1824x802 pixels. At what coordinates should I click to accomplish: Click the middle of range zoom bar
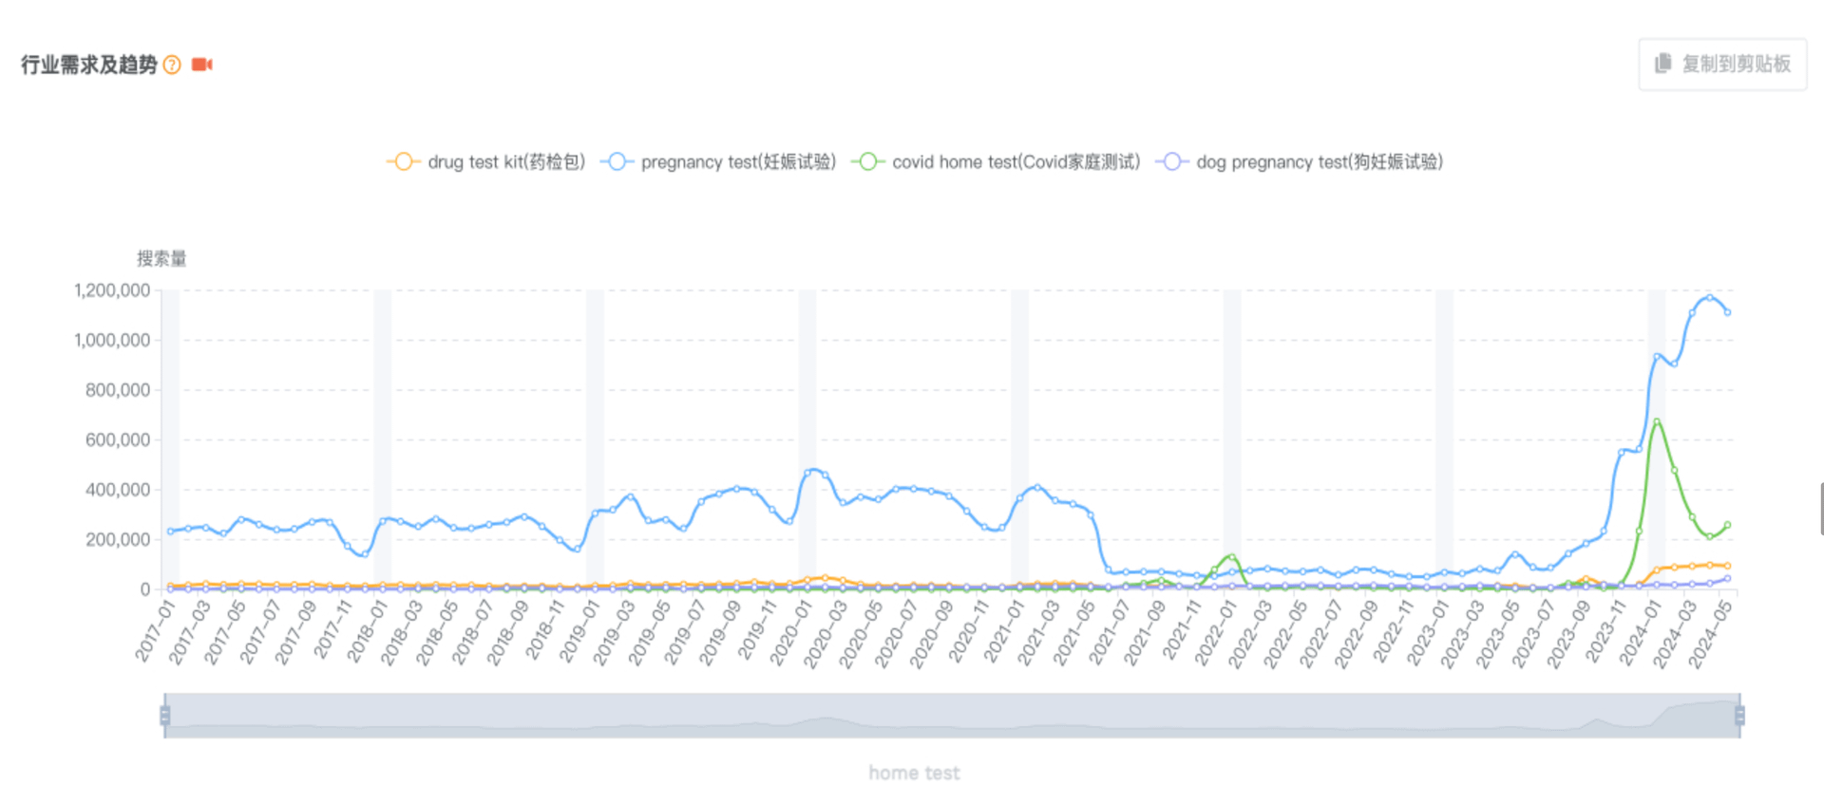(952, 716)
